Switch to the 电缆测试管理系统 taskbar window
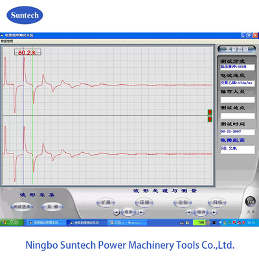Viewport: 259px width, 259px height. pos(47,223)
